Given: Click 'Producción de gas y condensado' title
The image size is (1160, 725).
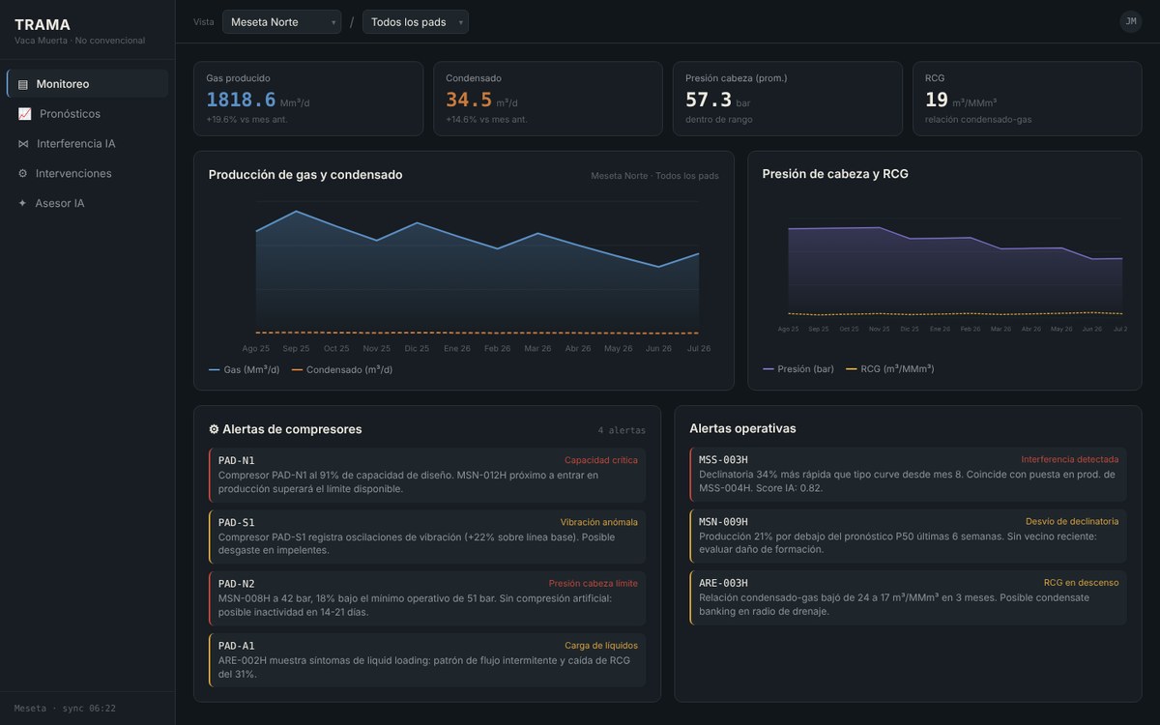Looking at the screenshot, I should click(x=305, y=175).
